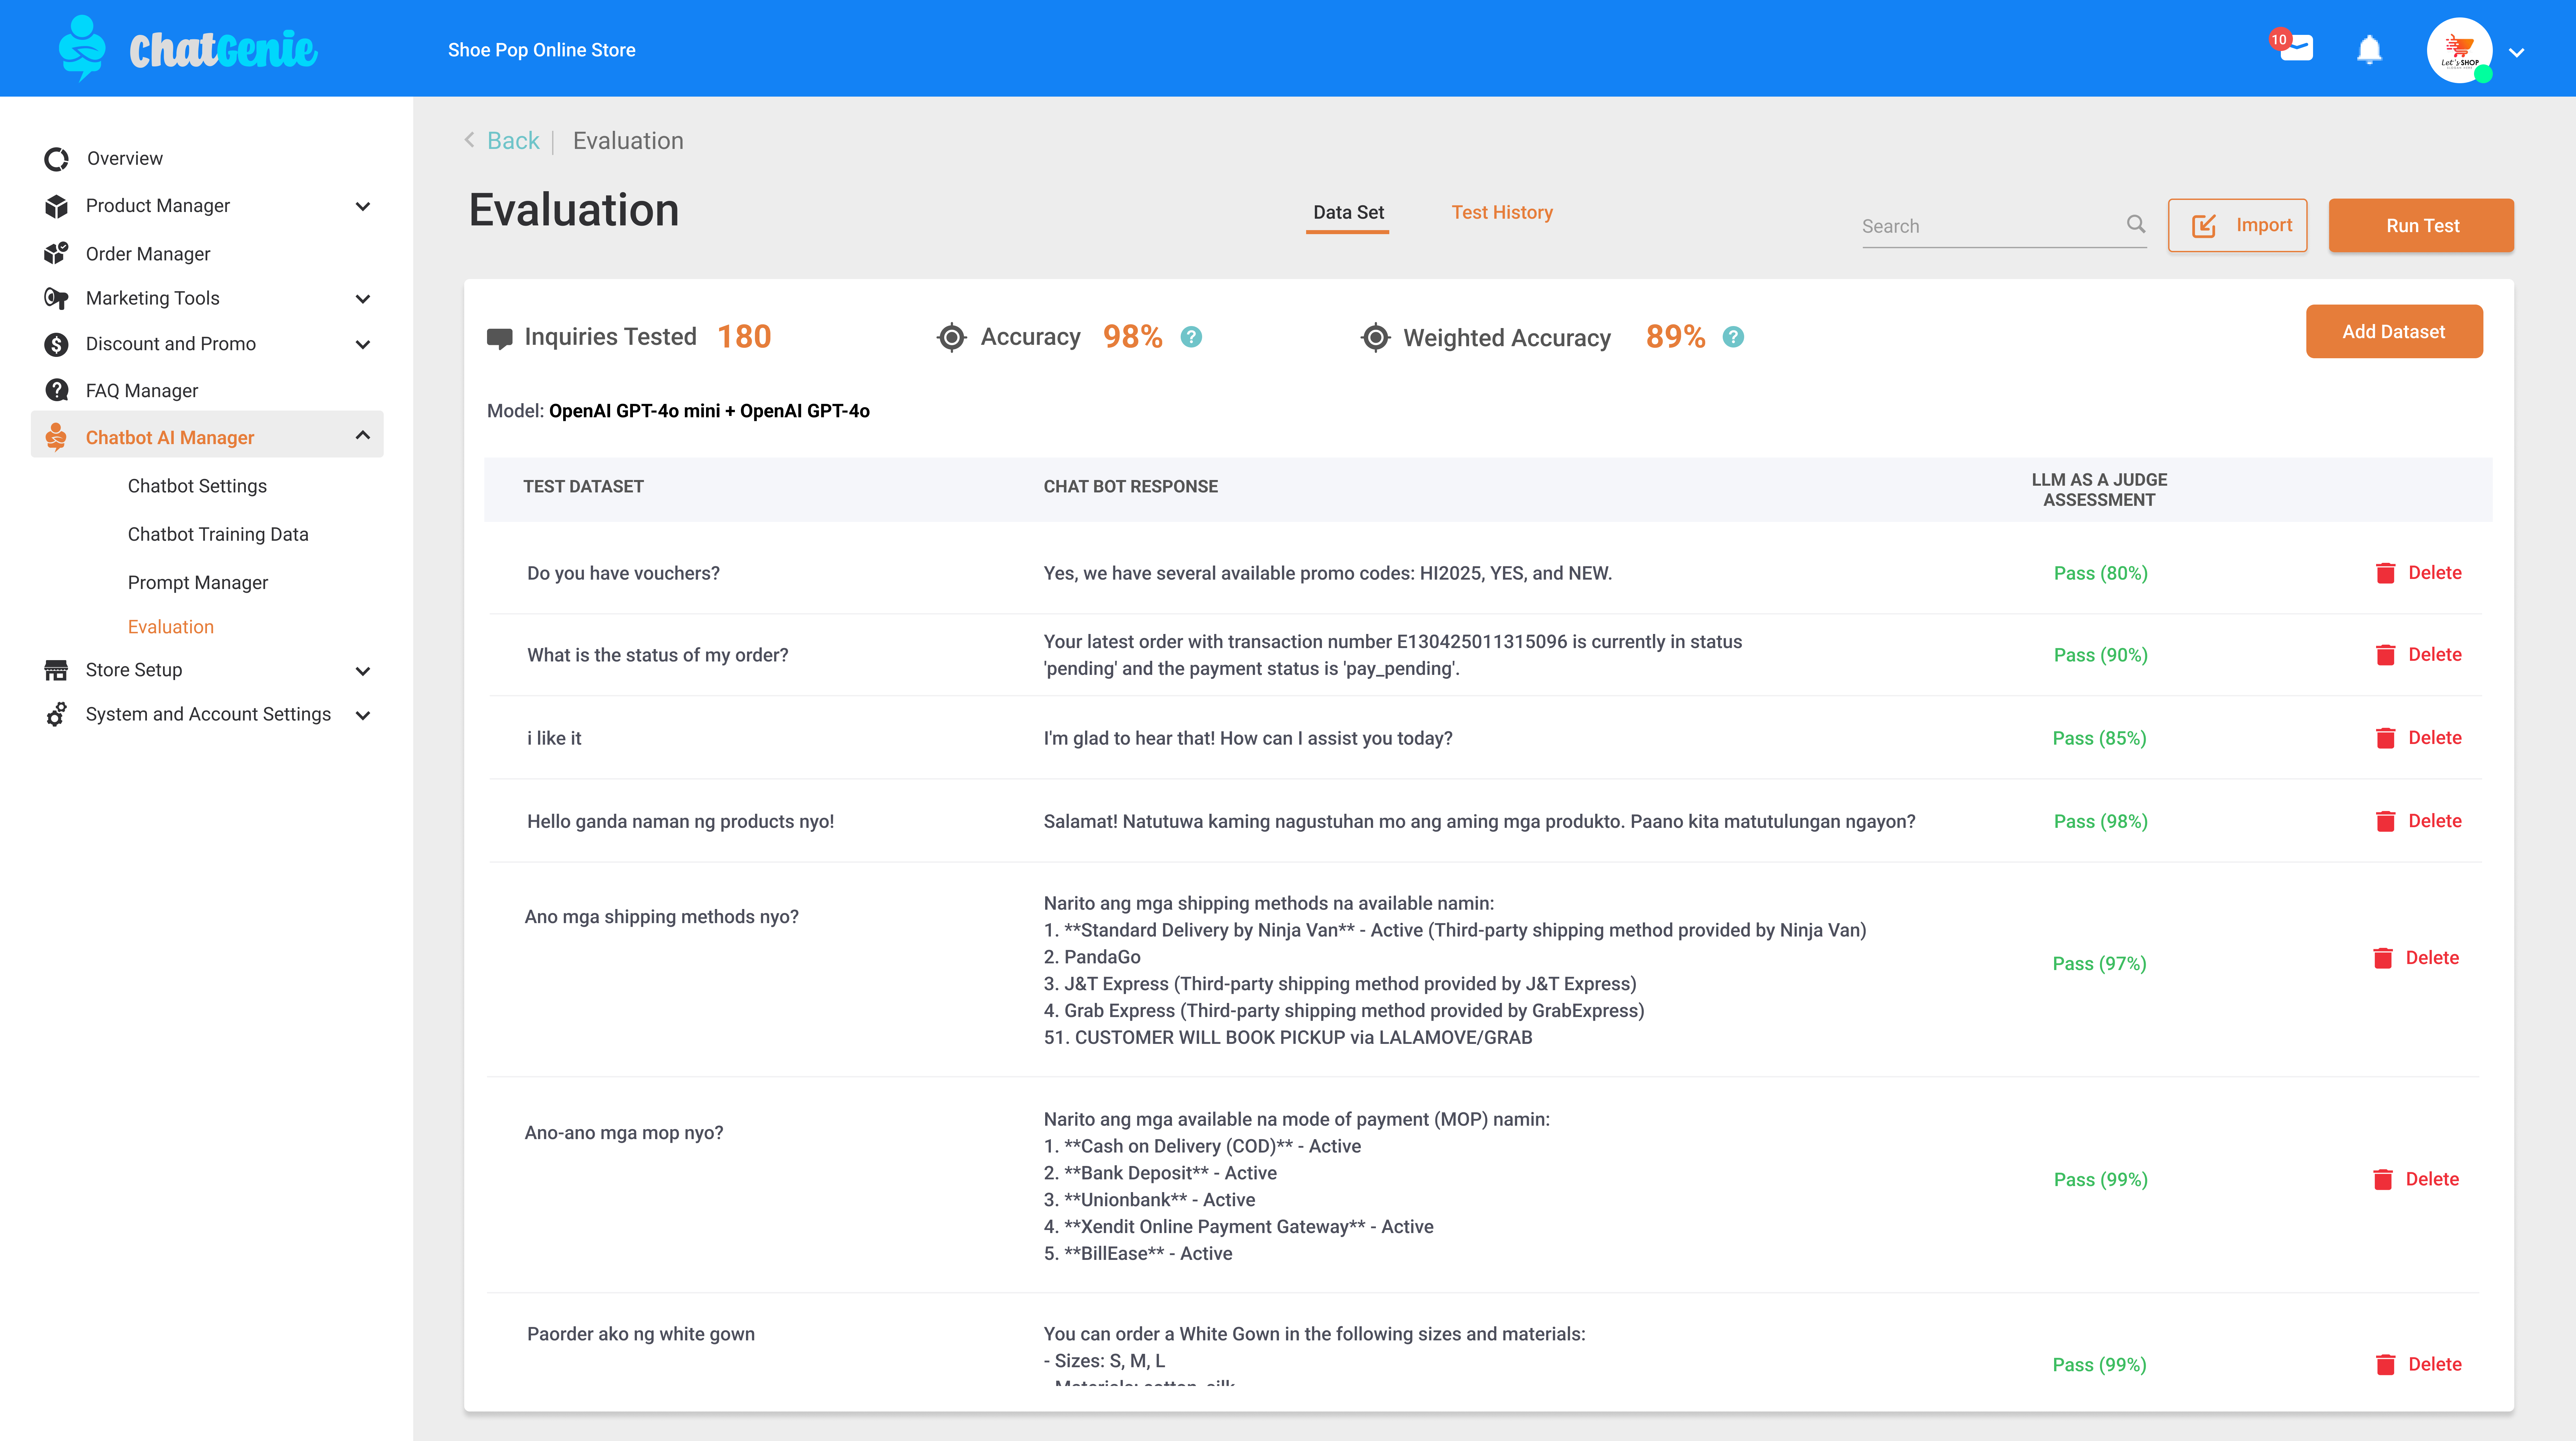
Task: Click the Marketing Tools megaphone icon
Action: point(56,298)
